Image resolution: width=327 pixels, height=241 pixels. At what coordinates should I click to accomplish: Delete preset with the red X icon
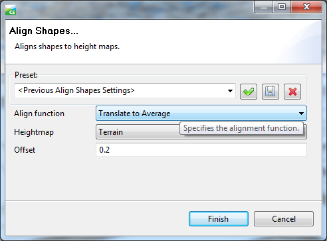[292, 92]
